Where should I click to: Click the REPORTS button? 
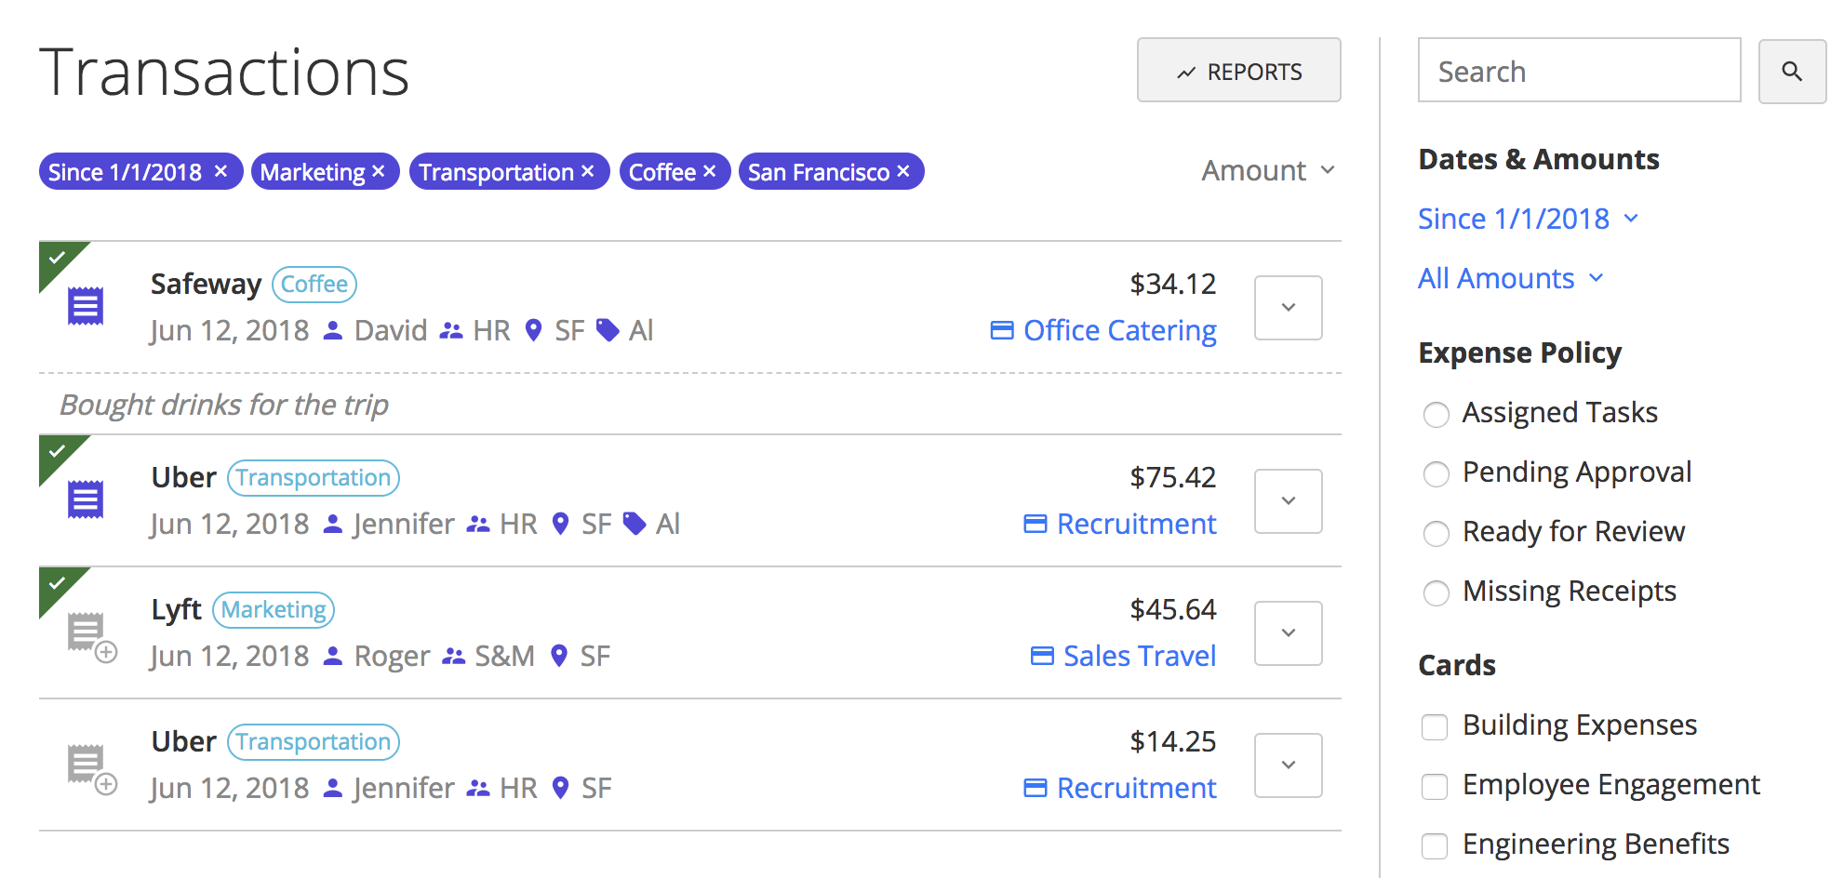pyautogui.click(x=1238, y=71)
